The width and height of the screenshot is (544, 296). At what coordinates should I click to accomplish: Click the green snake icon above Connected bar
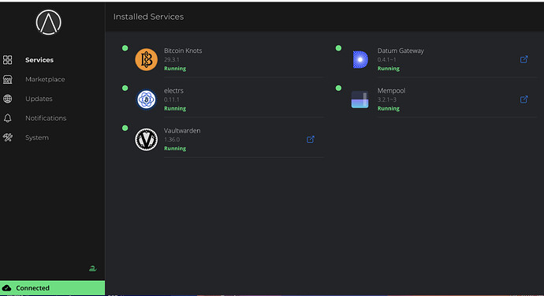(x=92, y=268)
